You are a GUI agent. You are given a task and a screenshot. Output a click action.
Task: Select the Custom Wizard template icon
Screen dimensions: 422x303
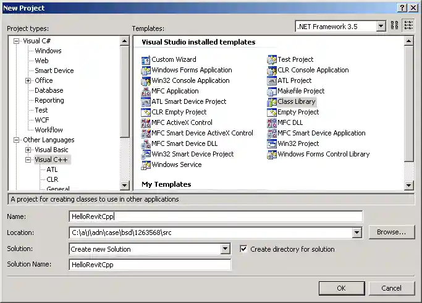coord(146,60)
